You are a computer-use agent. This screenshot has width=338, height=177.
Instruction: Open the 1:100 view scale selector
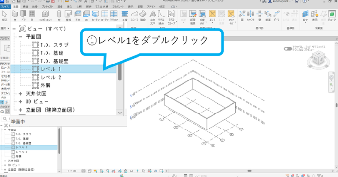point(72,171)
